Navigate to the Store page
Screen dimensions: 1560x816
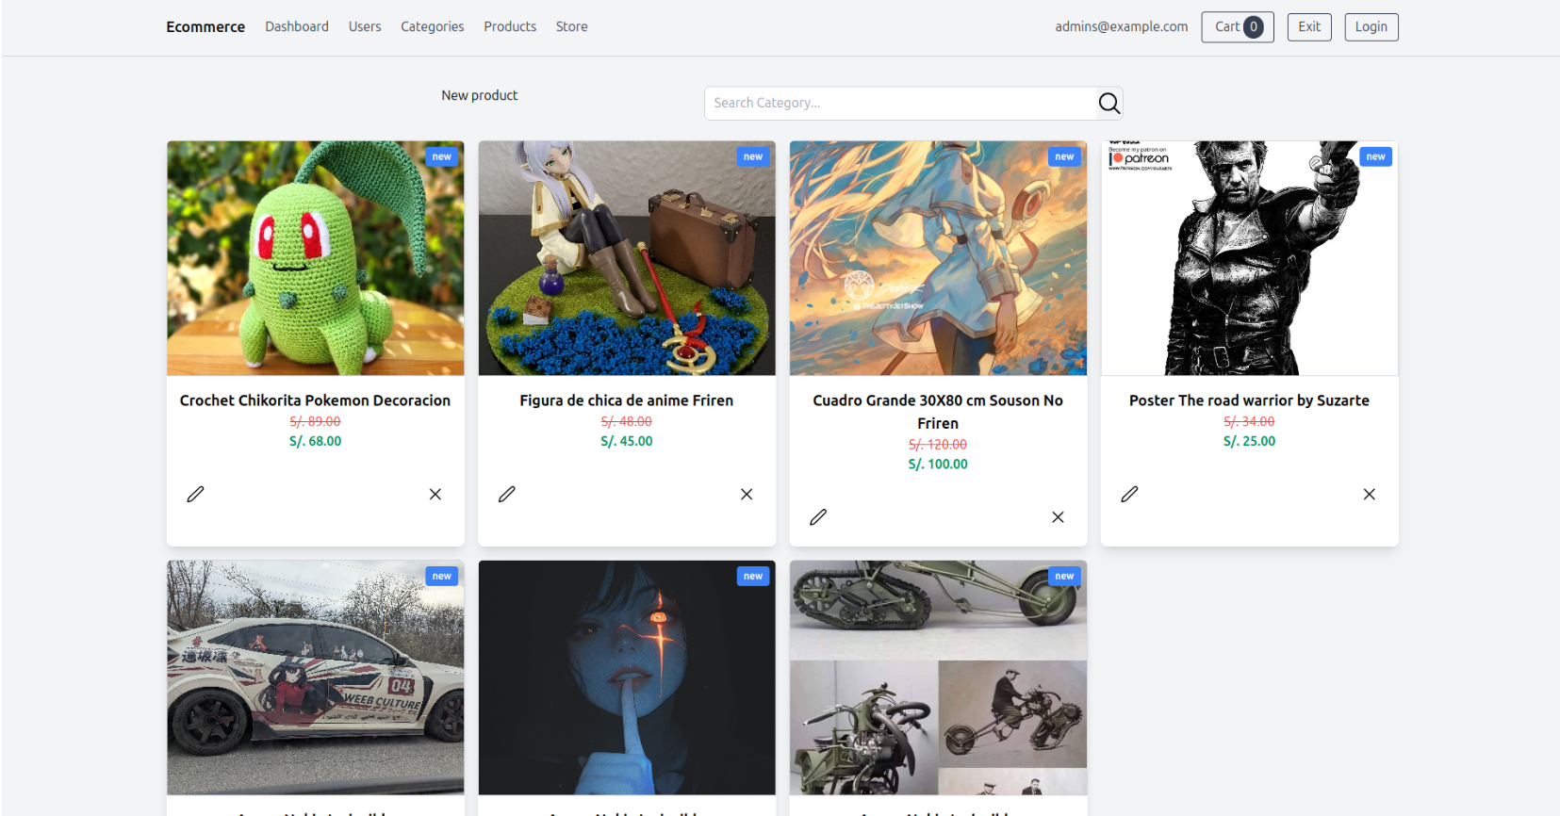pyautogui.click(x=571, y=26)
